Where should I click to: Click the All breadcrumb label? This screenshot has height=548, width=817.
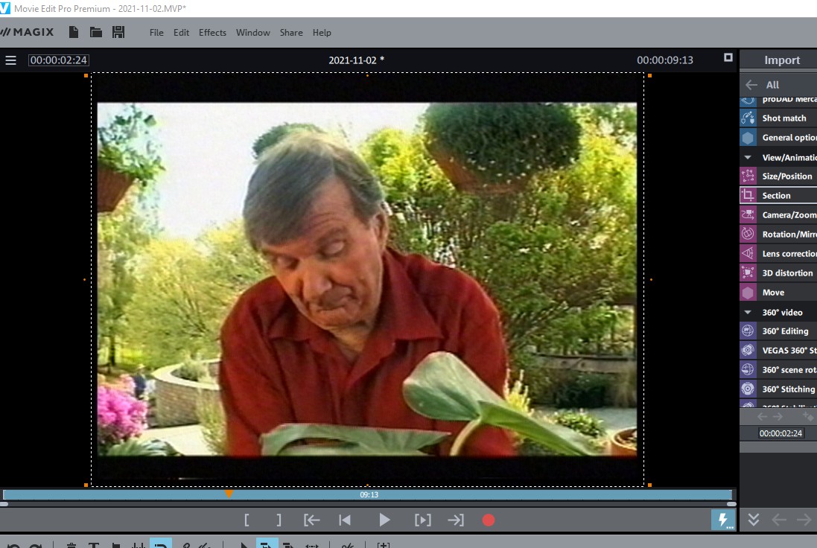point(773,85)
